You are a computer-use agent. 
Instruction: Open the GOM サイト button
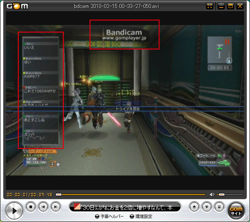coord(236,211)
